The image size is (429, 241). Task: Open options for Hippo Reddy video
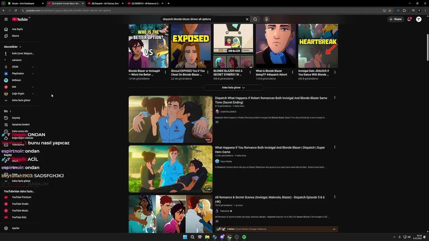(x=334, y=147)
